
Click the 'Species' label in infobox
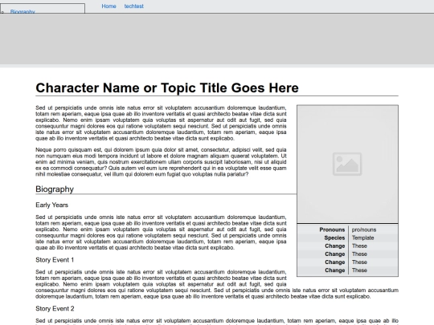(334, 238)
